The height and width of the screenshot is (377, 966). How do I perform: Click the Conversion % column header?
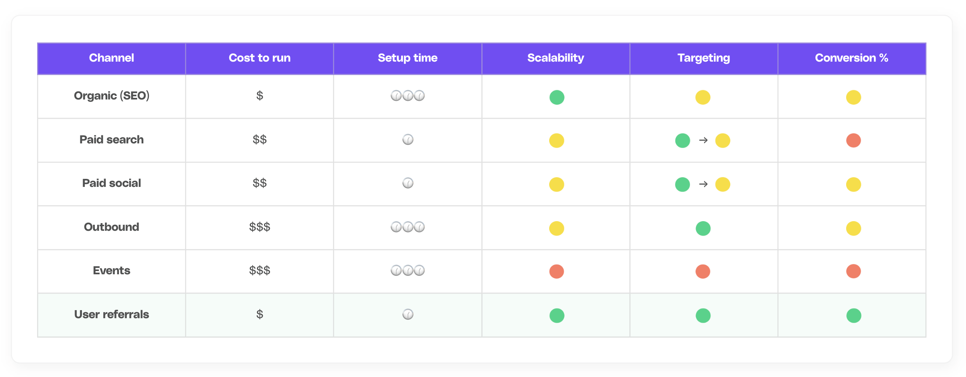click(x=852, y=58)
